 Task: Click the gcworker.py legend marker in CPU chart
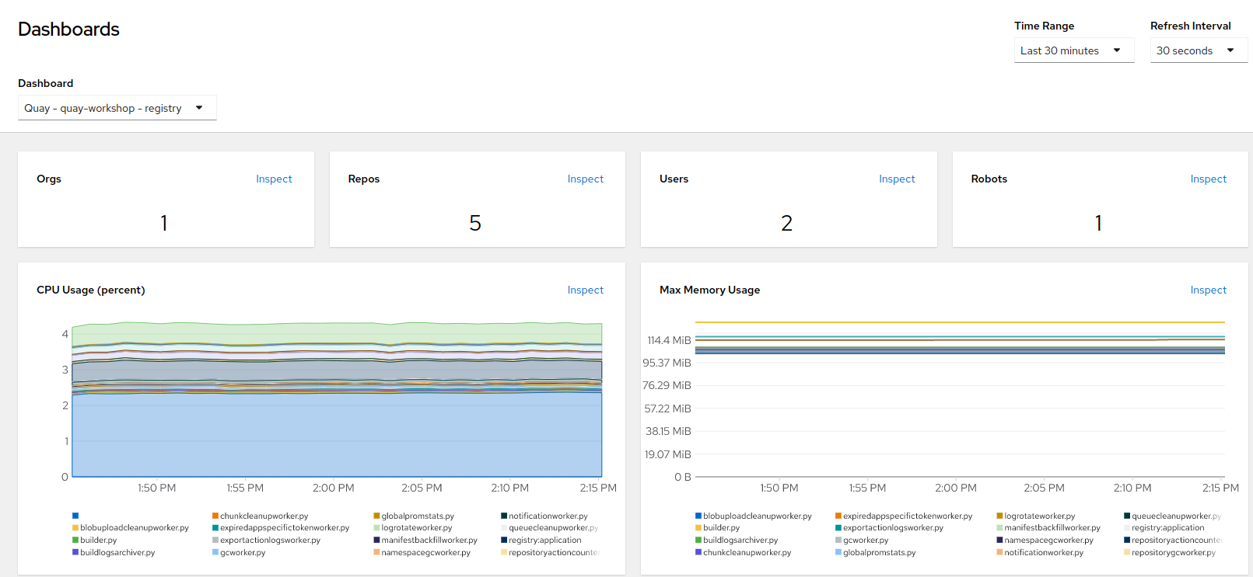215,553
